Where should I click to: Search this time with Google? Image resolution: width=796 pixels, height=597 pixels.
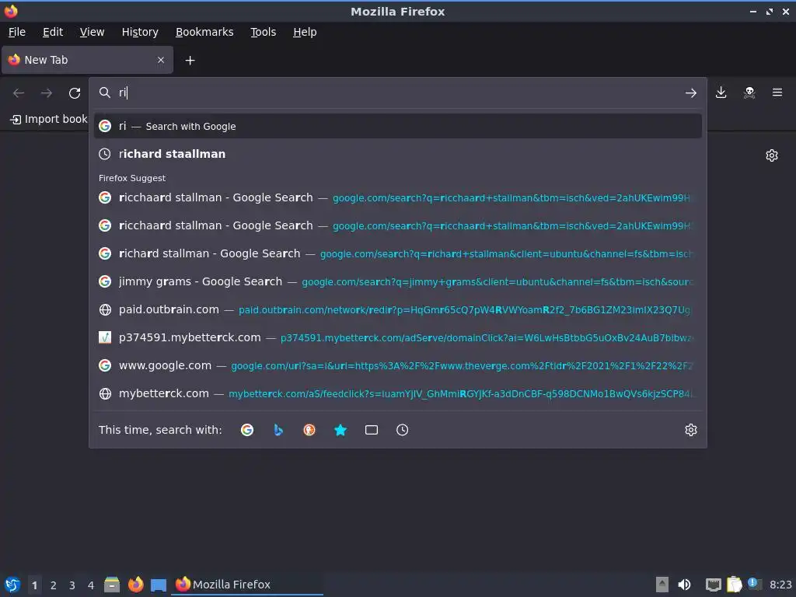[247, 430]
